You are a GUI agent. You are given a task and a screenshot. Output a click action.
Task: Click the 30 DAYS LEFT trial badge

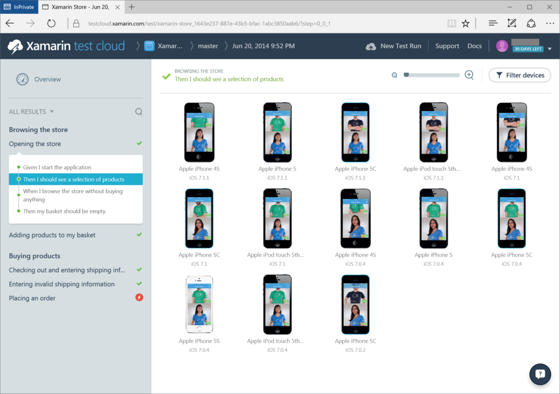(x=528, y=49)
